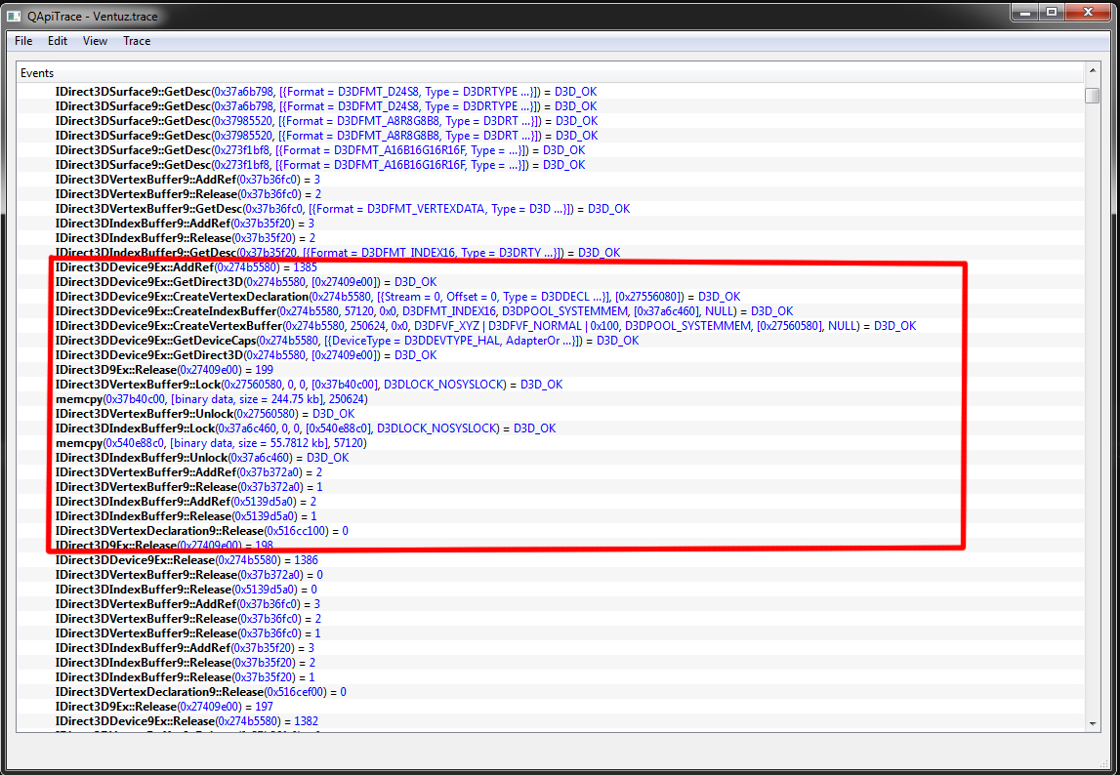Click the events list scroll down arrow
The image size is (1120, 775).
(x=1092, y=720)
